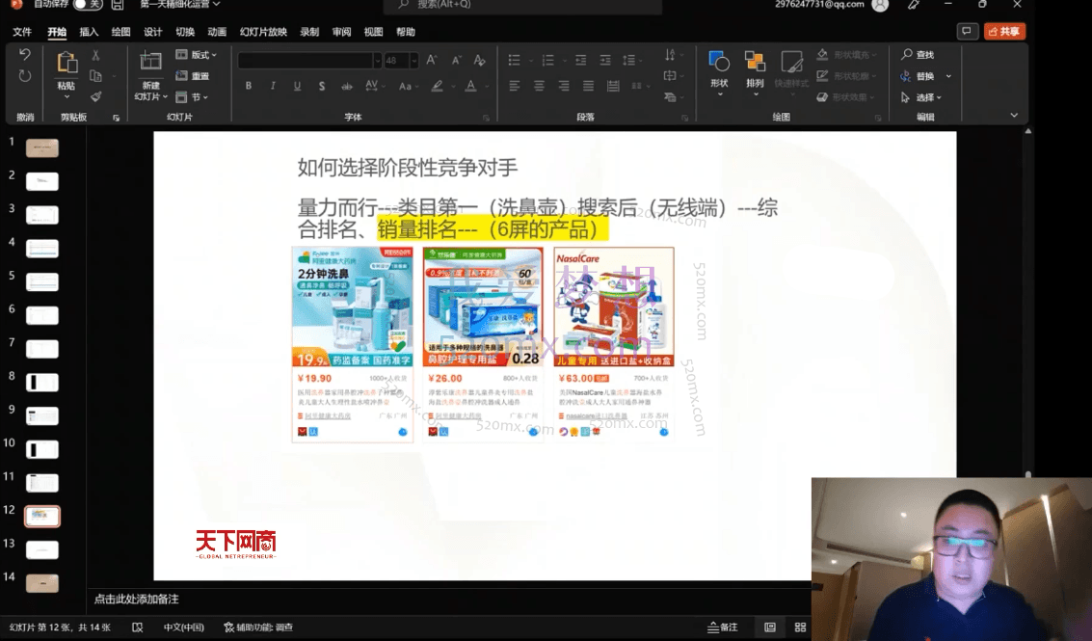Click the Undo arrow icon
The width and height of the screenshot is (1092, 641).
click(25, 54)
